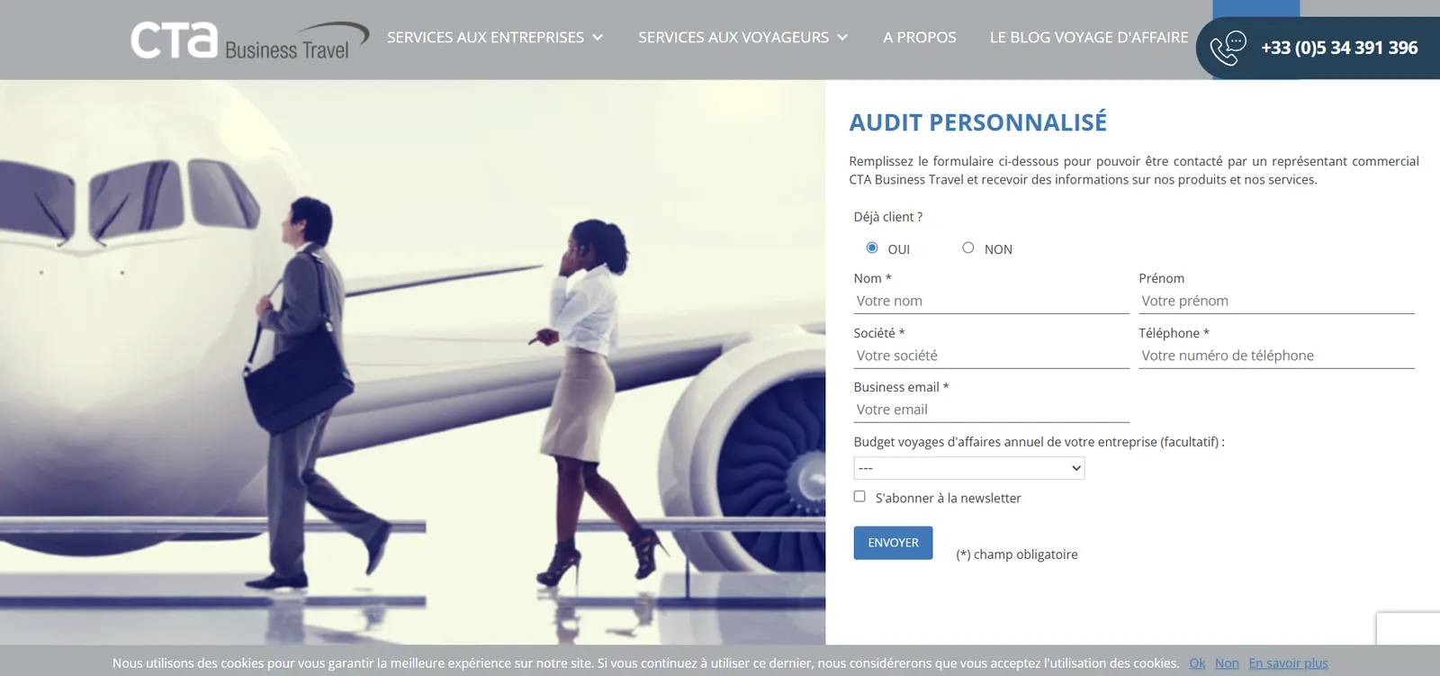Focus the Votre société field
This screenshot has height=676, width=1440.
point(991,356)
